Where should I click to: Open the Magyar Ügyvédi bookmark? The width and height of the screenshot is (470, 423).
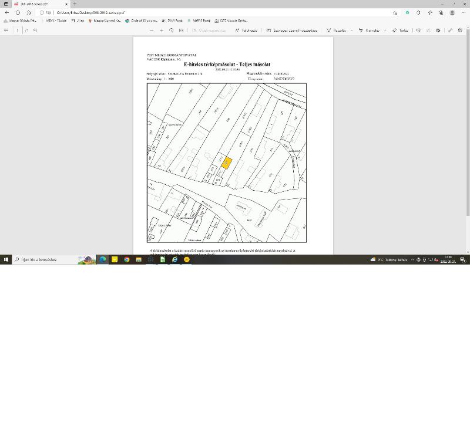105,21
